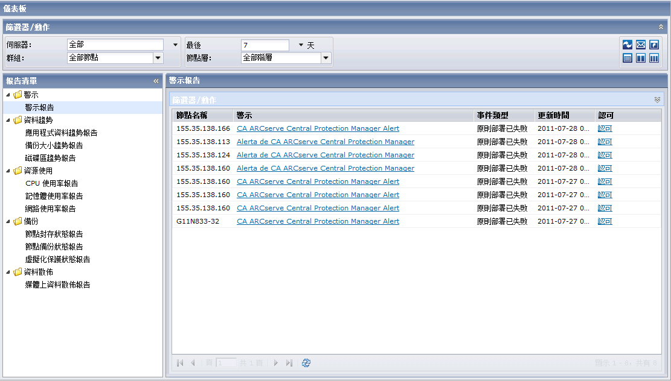Collapse the 報告清單 panel with double chevron
The width and height of the screenshot is (671, 381).
(x=156, y=81)
